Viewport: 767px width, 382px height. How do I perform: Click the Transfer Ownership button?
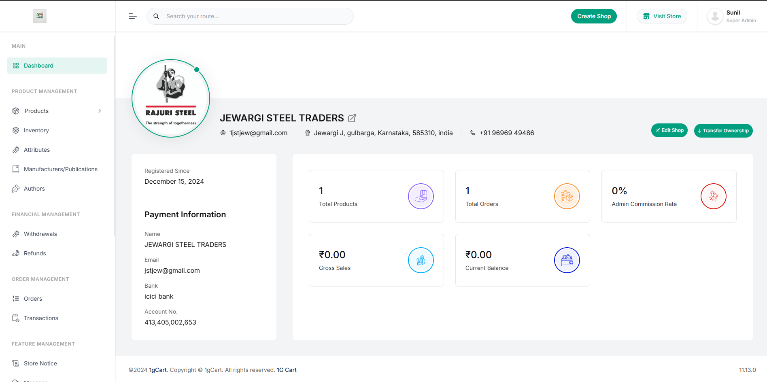pos(723,131)
